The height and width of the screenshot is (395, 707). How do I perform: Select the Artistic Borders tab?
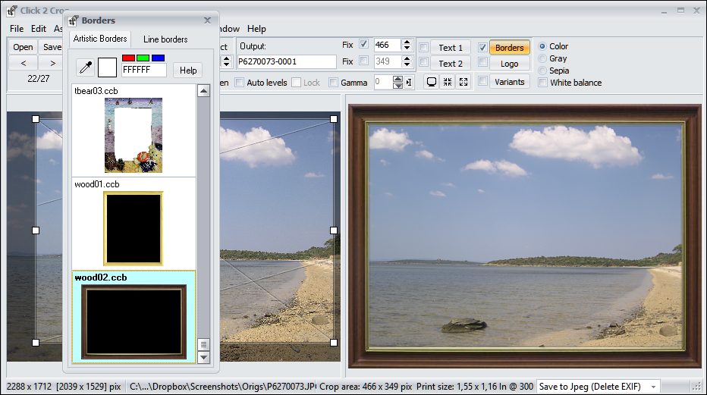pos(100,39)
